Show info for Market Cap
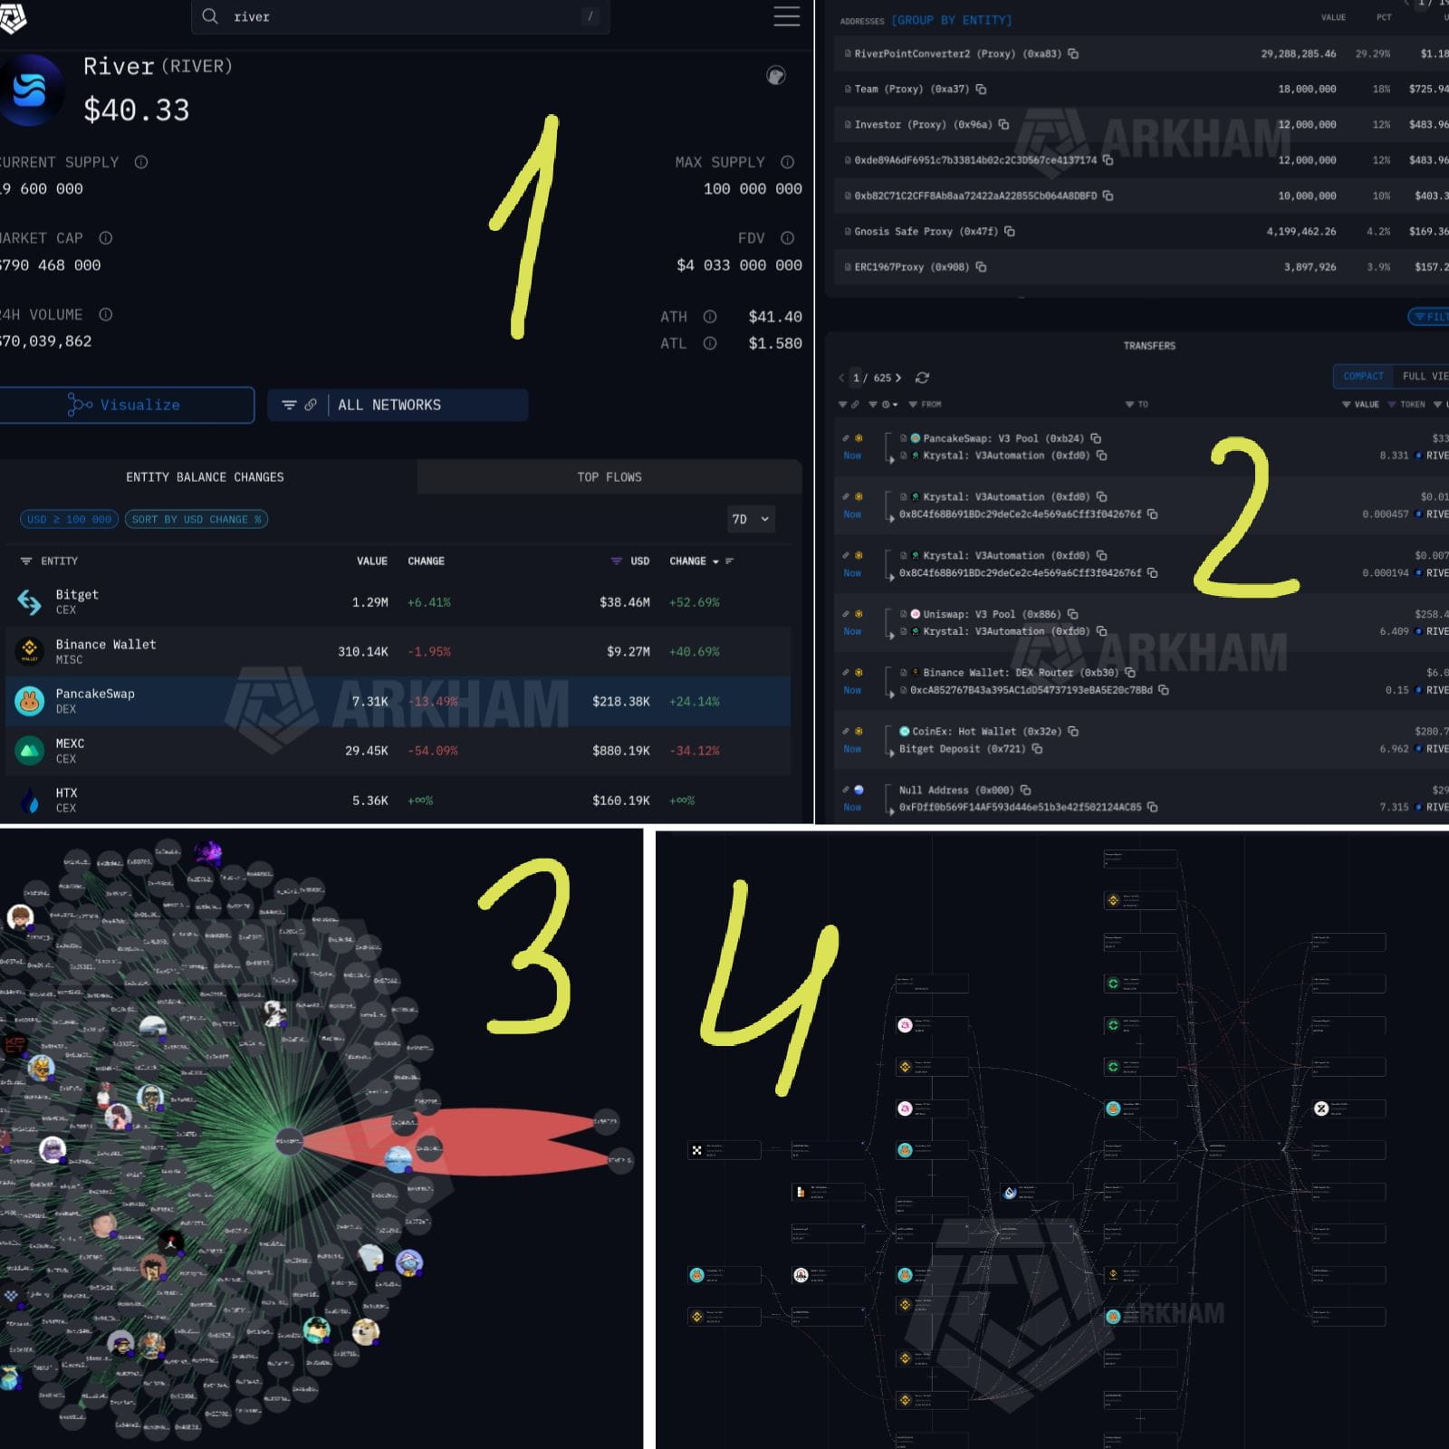1449x1449 pixels. click(106, 238)
